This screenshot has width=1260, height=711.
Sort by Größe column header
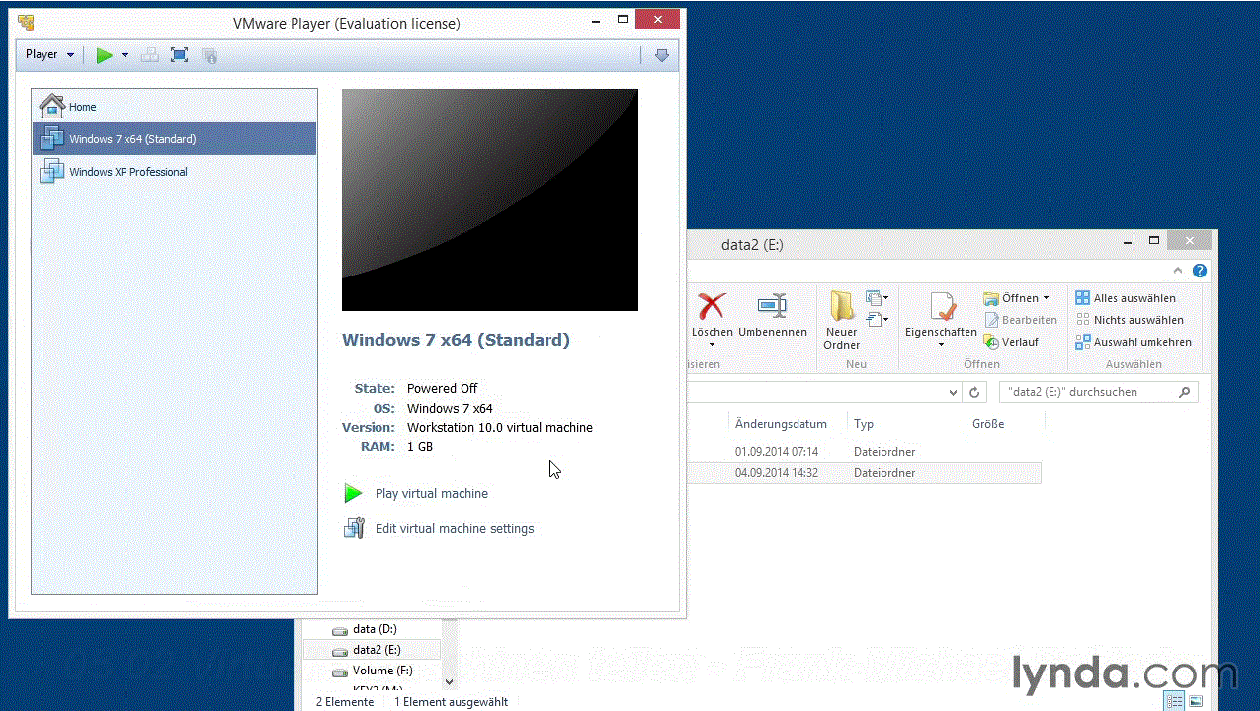(1004, 423)
